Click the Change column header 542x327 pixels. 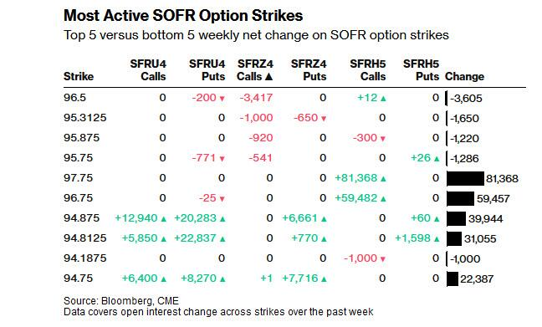[464, 76]
